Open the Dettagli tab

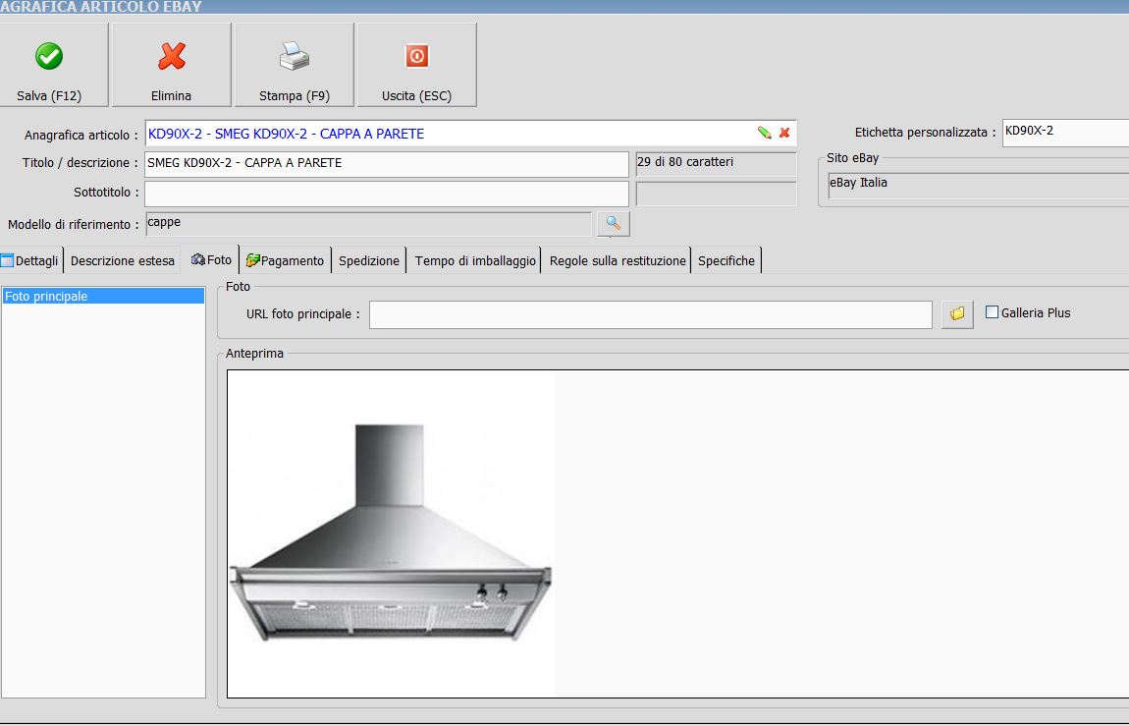click(x=30, y=260)
